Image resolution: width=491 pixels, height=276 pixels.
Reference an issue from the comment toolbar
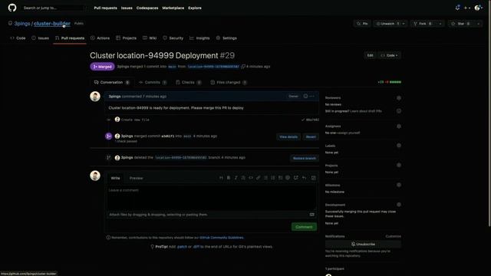coord(296,178)
